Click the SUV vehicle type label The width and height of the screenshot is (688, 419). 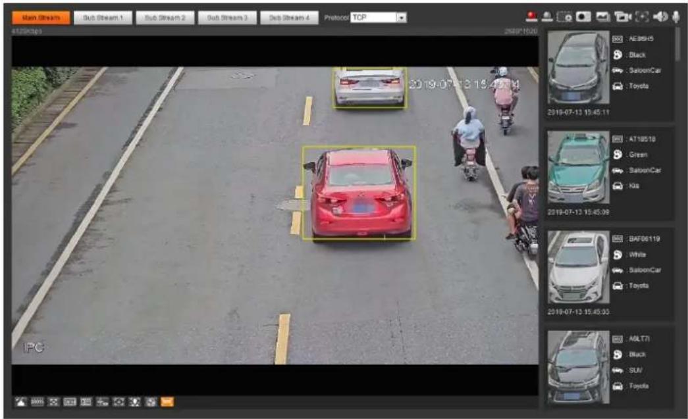point(636,370)
